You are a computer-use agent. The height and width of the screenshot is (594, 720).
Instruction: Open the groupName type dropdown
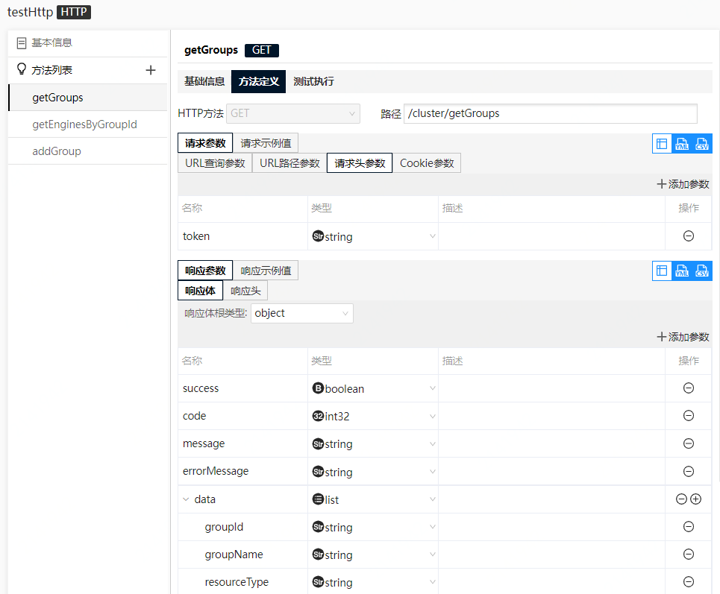[x=373, y=554]
